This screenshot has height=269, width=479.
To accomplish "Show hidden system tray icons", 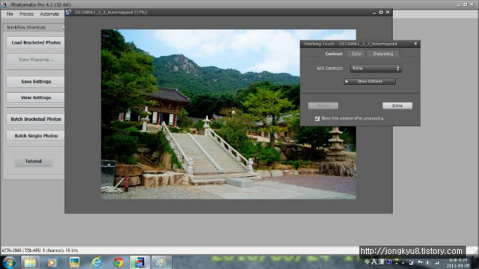I will point(403,263).
